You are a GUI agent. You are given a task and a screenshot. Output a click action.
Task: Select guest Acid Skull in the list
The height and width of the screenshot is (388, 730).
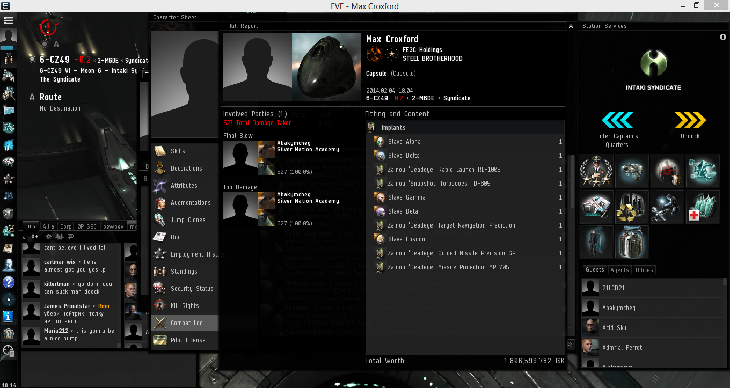click(x=652, y=328)
